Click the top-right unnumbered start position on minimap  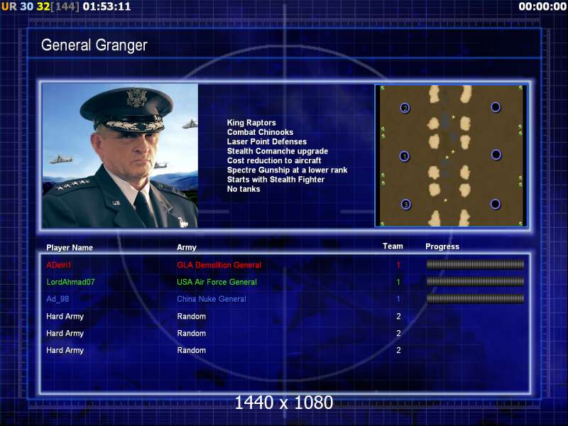(496, 107)
